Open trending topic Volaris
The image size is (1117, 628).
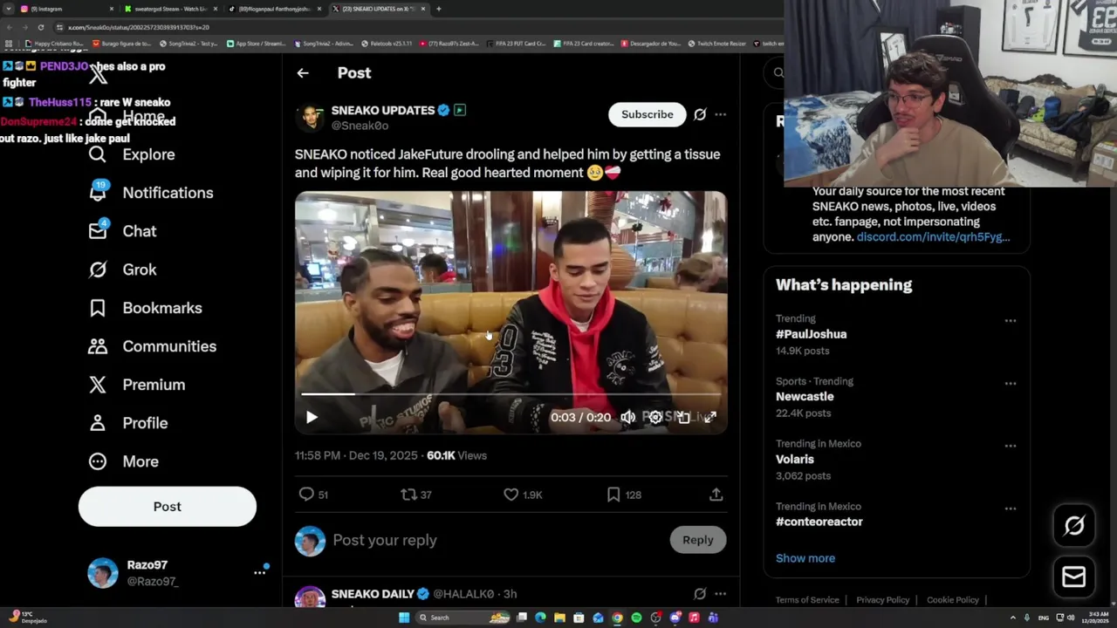[795, 460]
